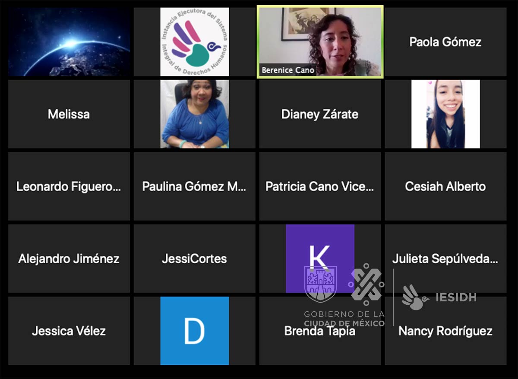
Task: Click the blue D avatar icon
Action: coord(195,331)
